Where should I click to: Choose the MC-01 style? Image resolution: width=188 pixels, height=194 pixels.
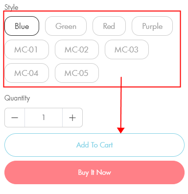click(x=26, y=49)
